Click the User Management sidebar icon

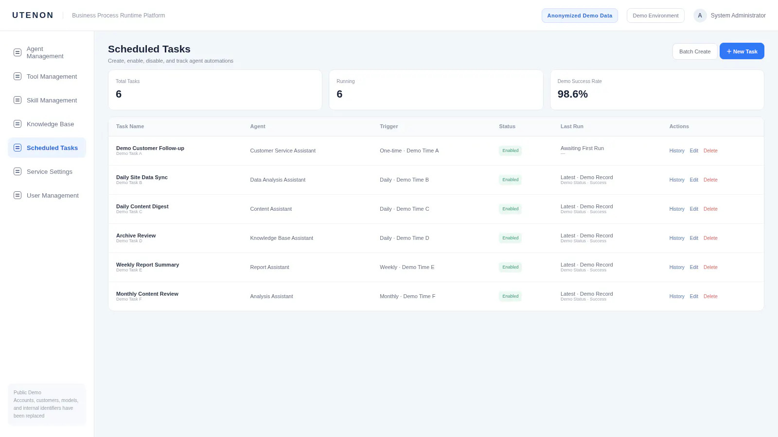(18, 195)
